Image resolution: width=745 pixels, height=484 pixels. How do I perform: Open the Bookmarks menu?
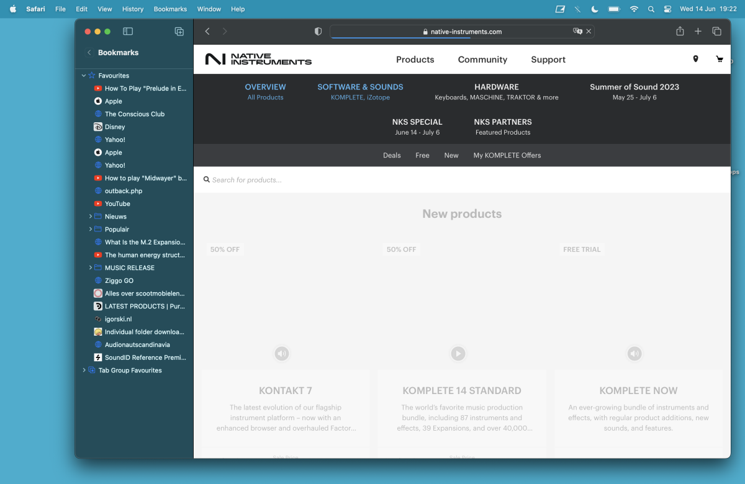click(170, 9)
